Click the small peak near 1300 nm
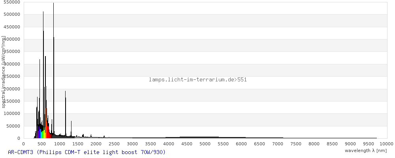The width and height of the screenshot is (395, 158). [x=71, y=128]
